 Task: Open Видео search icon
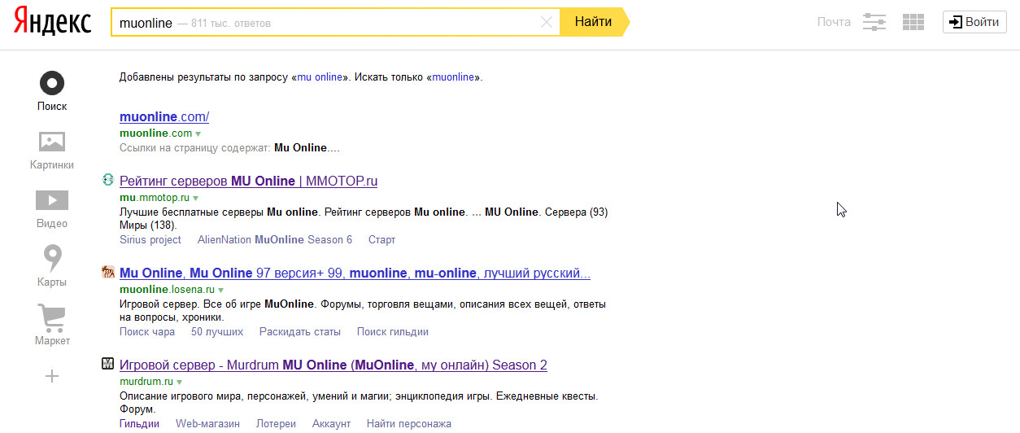52,200
